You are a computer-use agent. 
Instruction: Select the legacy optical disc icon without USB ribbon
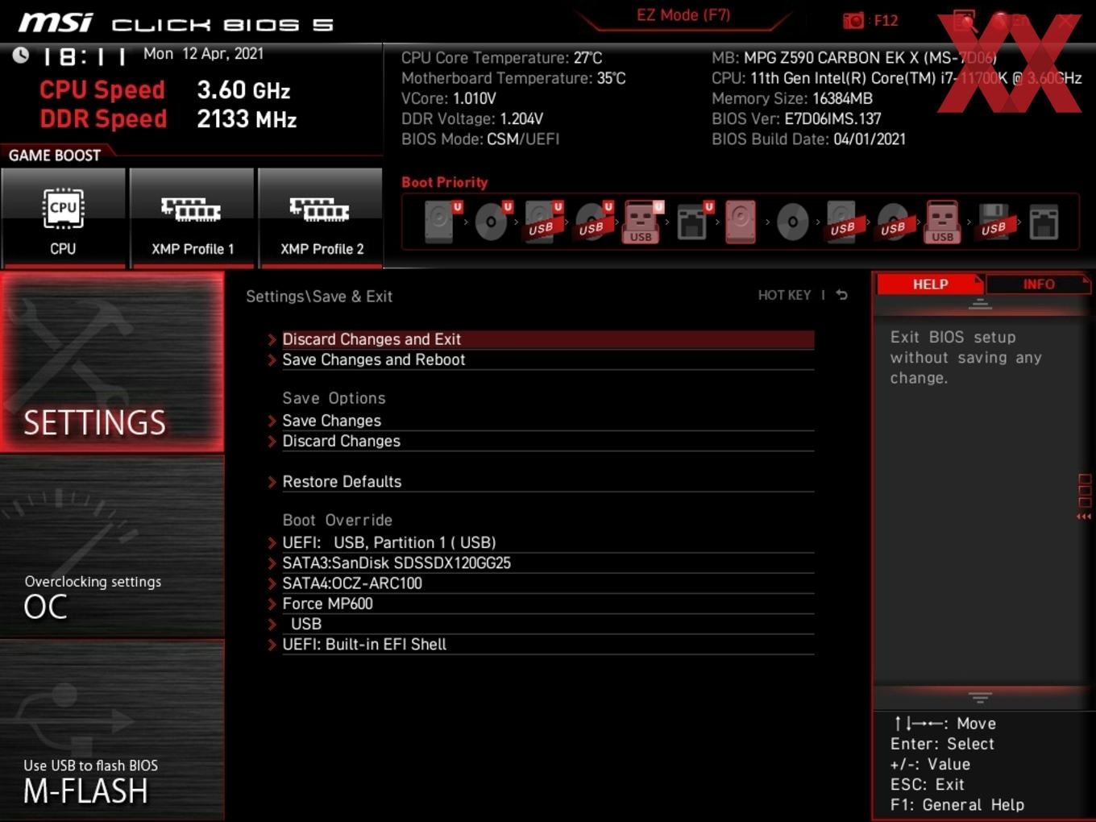click(x=792, y=222)
